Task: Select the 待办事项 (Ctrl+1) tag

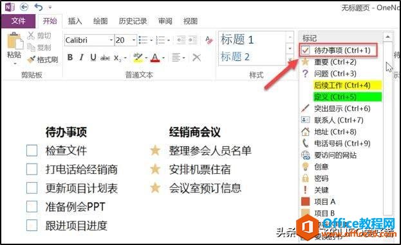Action: 338,50
